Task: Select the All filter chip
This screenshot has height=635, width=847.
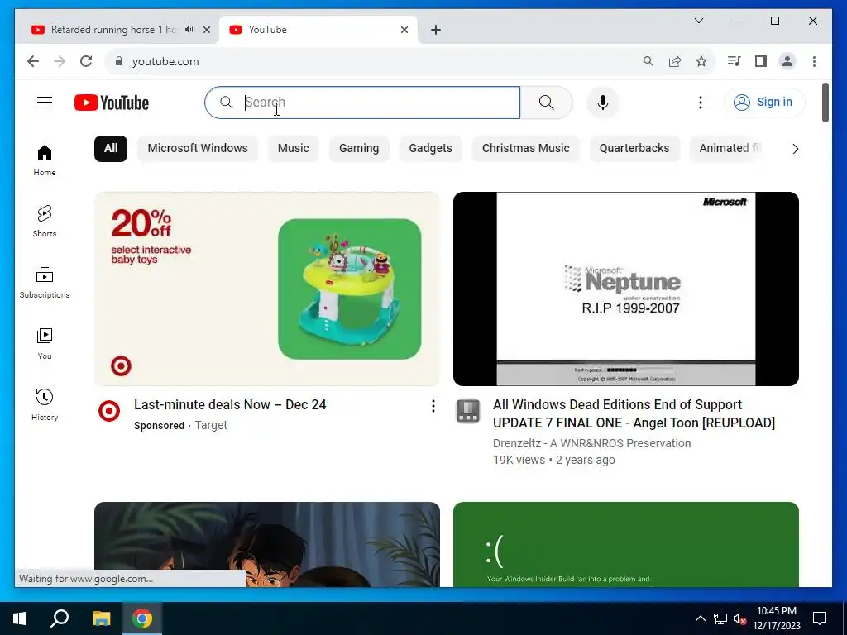Action: point(111,149)
